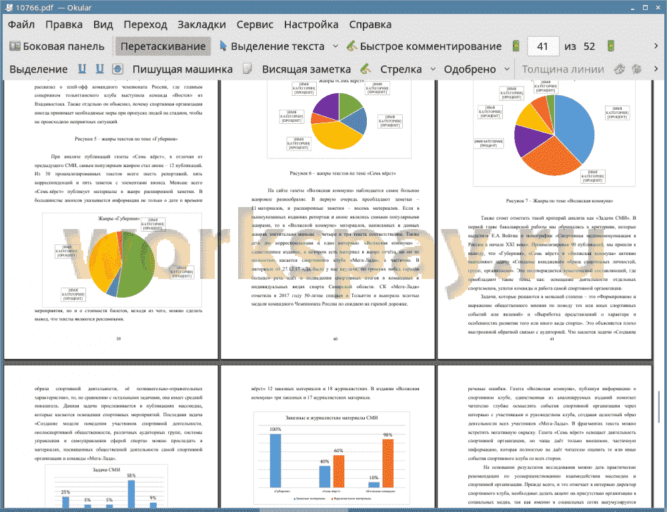Select the freehand line pencil icon
The width and height of the screenshot is (667, 512).
(x=366, y=69)
